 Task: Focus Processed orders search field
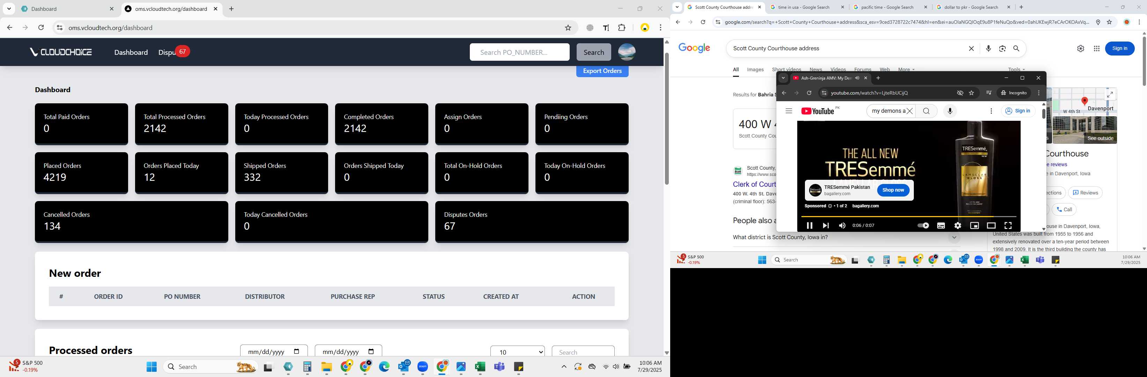(x=583, y=352)
